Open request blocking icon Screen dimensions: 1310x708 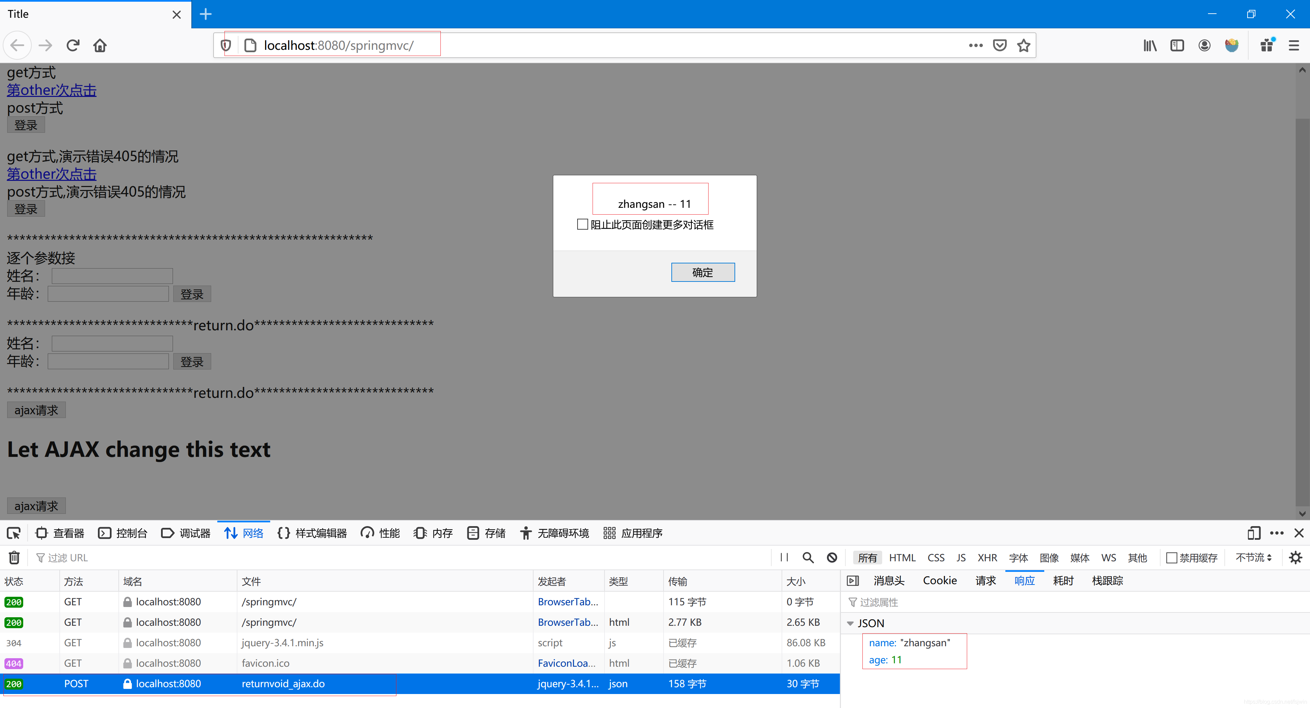coord(832,558)
